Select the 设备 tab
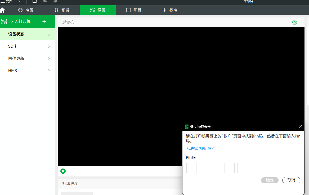This screenshot has height=195, width=309. coord(98,10)
